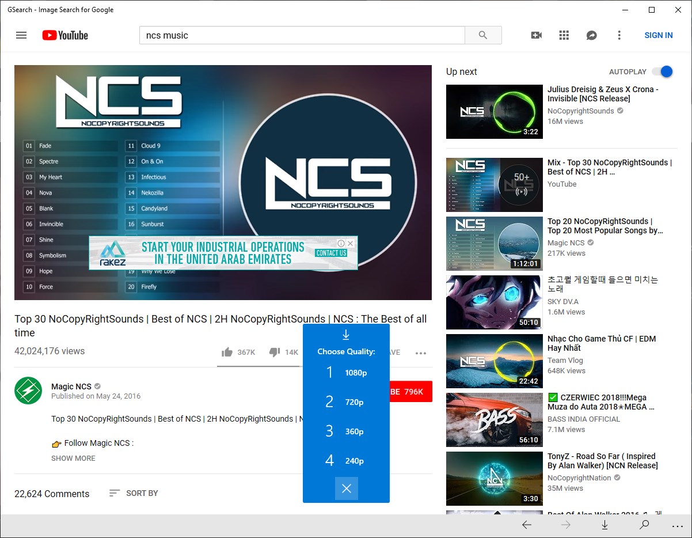Viewport: 692px width, 538px height.
Task: Dislike the video with thumbs down
Action: pos(275,352)
